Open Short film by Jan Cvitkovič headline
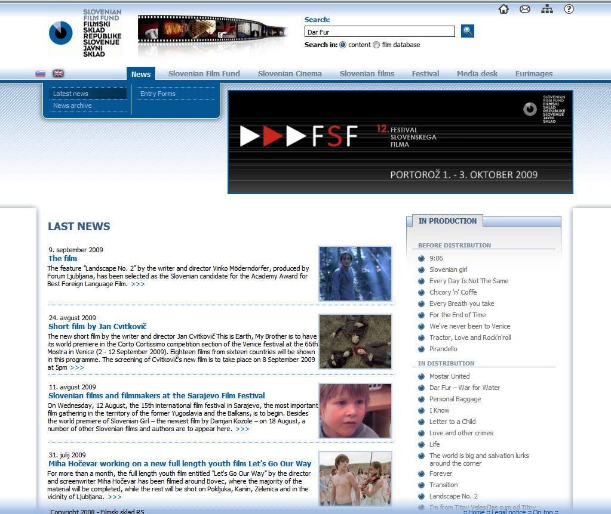611x514 pixels. click(97, 326)
